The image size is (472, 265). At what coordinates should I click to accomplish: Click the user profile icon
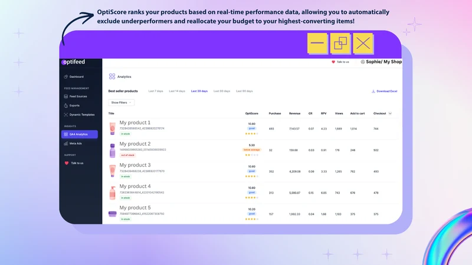(x=363, y=62)
